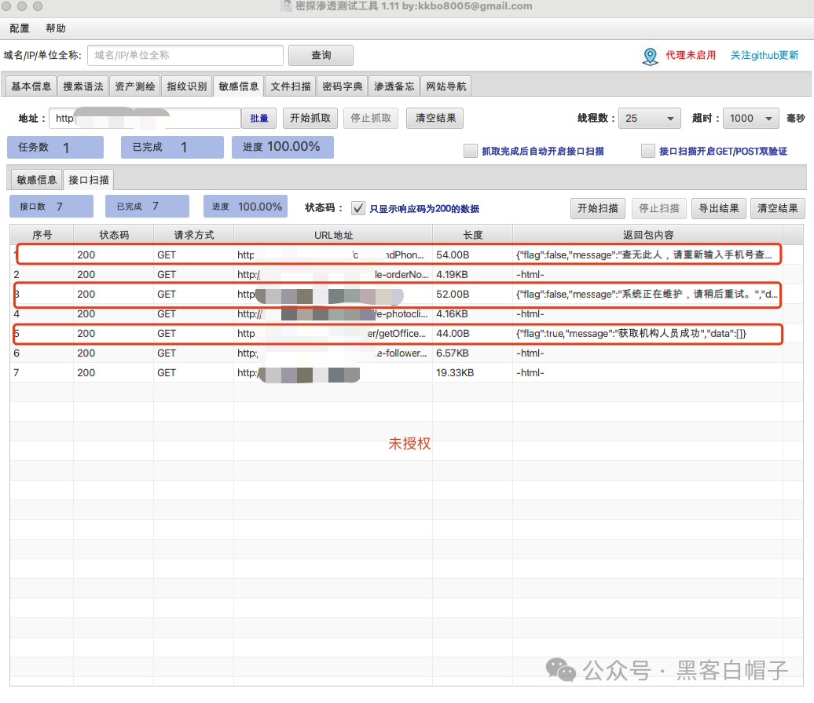Viewport: 814px width, 703px height.
Task: Open the 线程数 dropdown showing 25
Action: (651, 119)
